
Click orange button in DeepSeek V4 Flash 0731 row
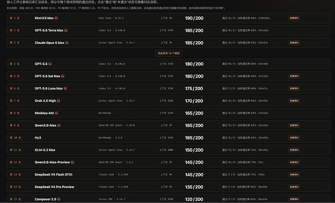click(x=294, y=174)
